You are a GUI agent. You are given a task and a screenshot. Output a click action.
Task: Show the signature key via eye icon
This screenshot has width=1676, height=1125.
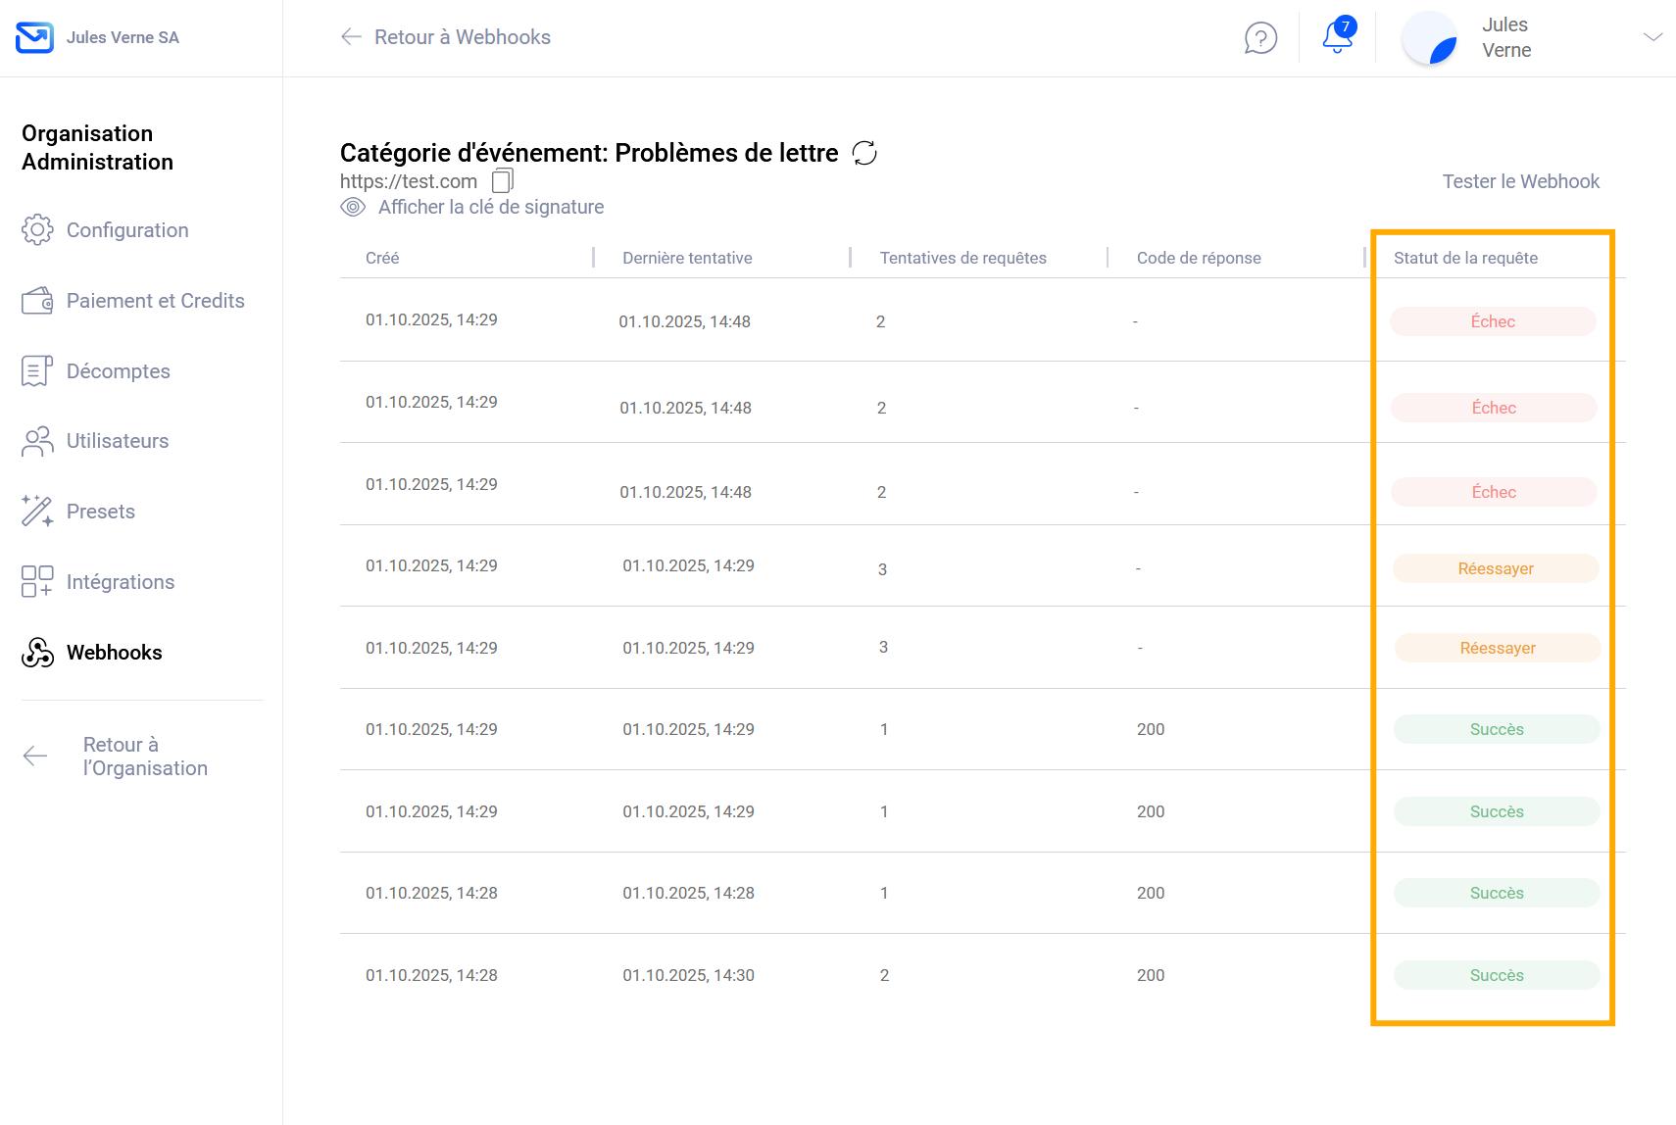click(353, 207)
